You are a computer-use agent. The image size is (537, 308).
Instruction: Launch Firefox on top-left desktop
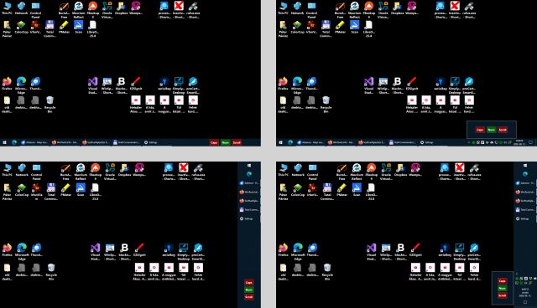[x=7, y=84]
